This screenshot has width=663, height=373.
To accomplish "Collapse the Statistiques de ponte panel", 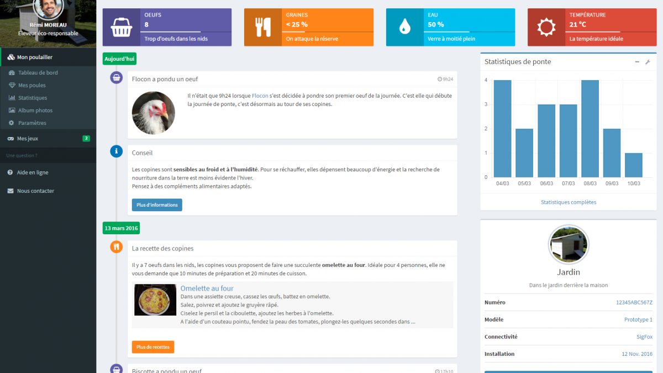I will (637, 62).
